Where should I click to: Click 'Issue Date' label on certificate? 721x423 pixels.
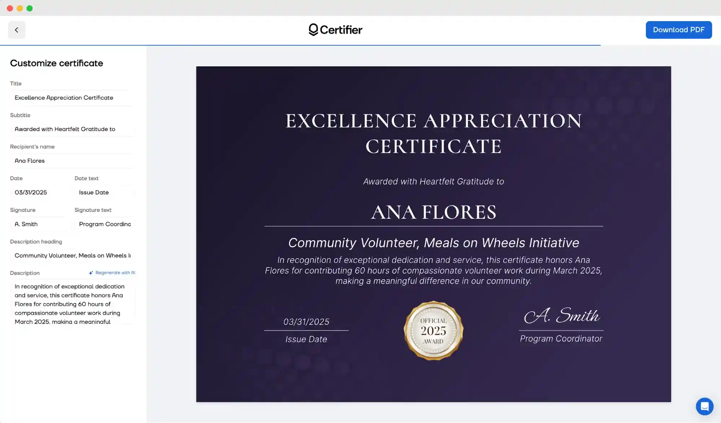[306, 339]
